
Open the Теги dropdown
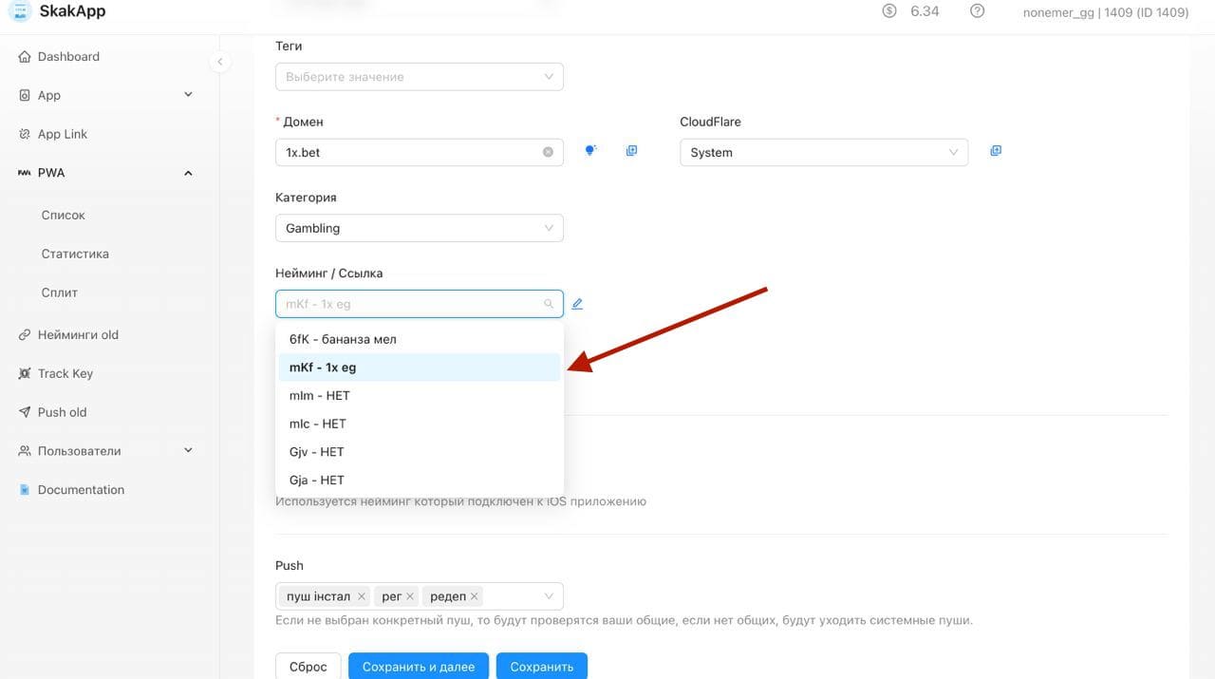[419, 77]
